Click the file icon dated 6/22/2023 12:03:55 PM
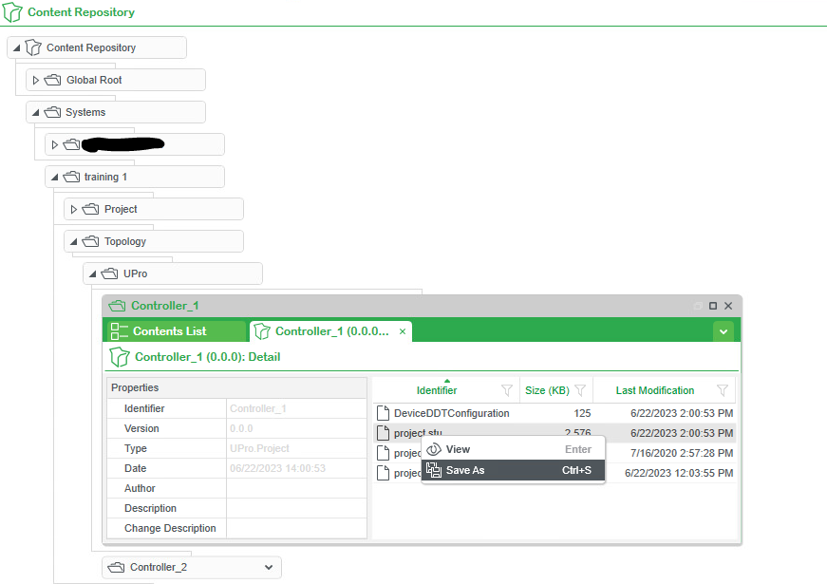827x584 pixels. 383,473
